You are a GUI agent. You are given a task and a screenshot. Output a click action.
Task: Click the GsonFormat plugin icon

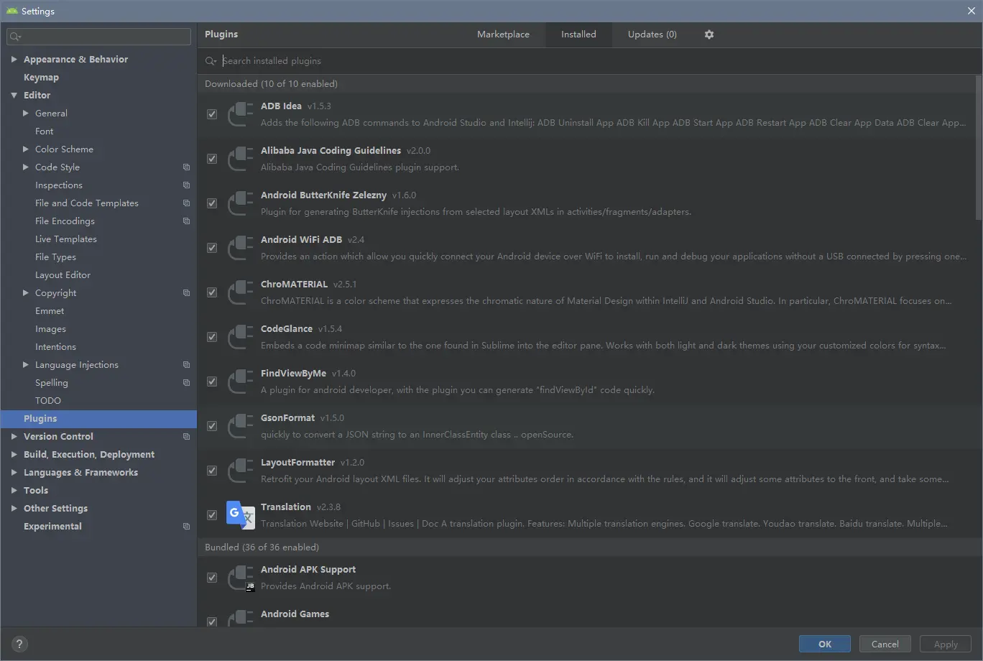point(241,426)
